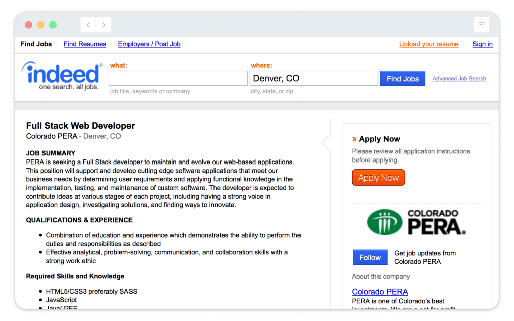Screen dimensions: 514x321
Task: Follow Colorado PERA for job updates
Action: coord(370,257)
